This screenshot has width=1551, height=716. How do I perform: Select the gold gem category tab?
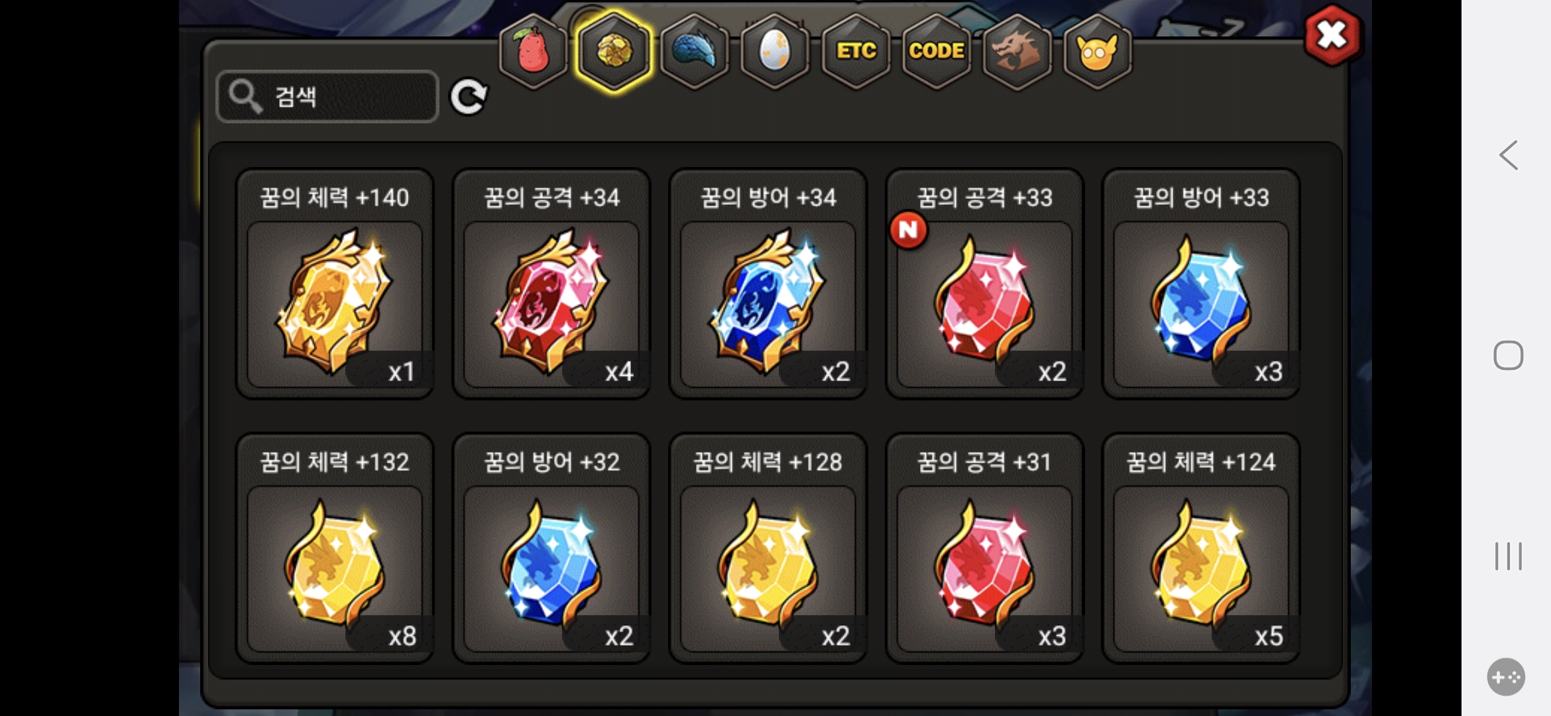(614, 51)
